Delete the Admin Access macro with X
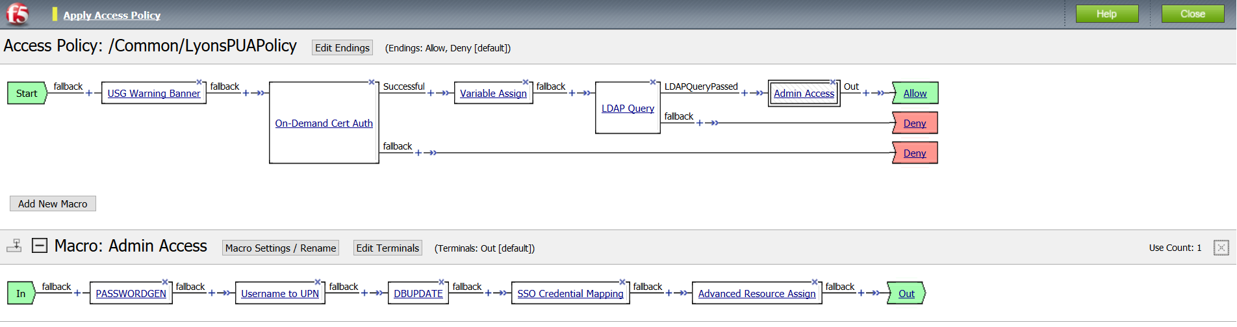The height and width of the screenshot is (327, 1237). [1221, 248]
